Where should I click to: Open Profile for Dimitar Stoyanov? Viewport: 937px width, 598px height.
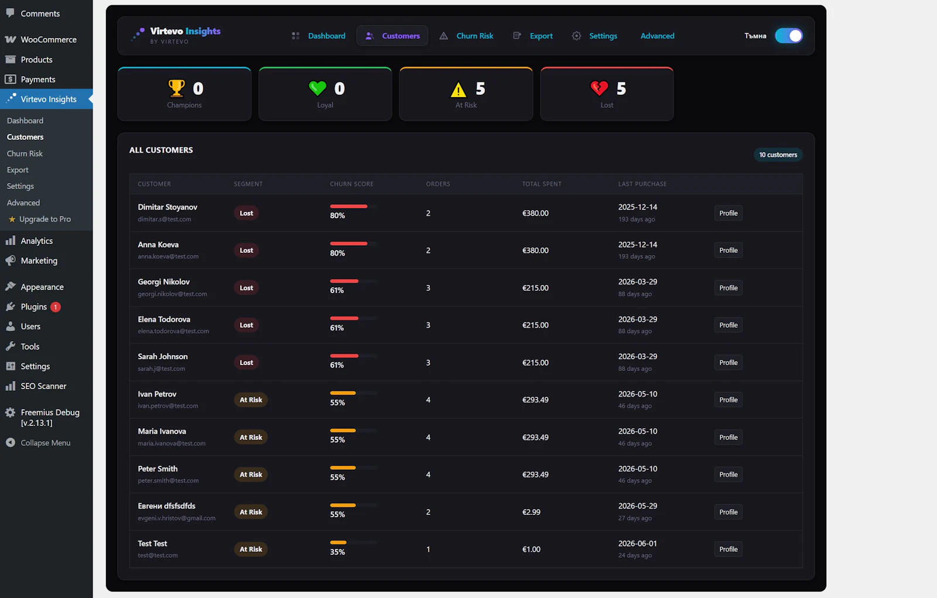(x=729, y=213)
